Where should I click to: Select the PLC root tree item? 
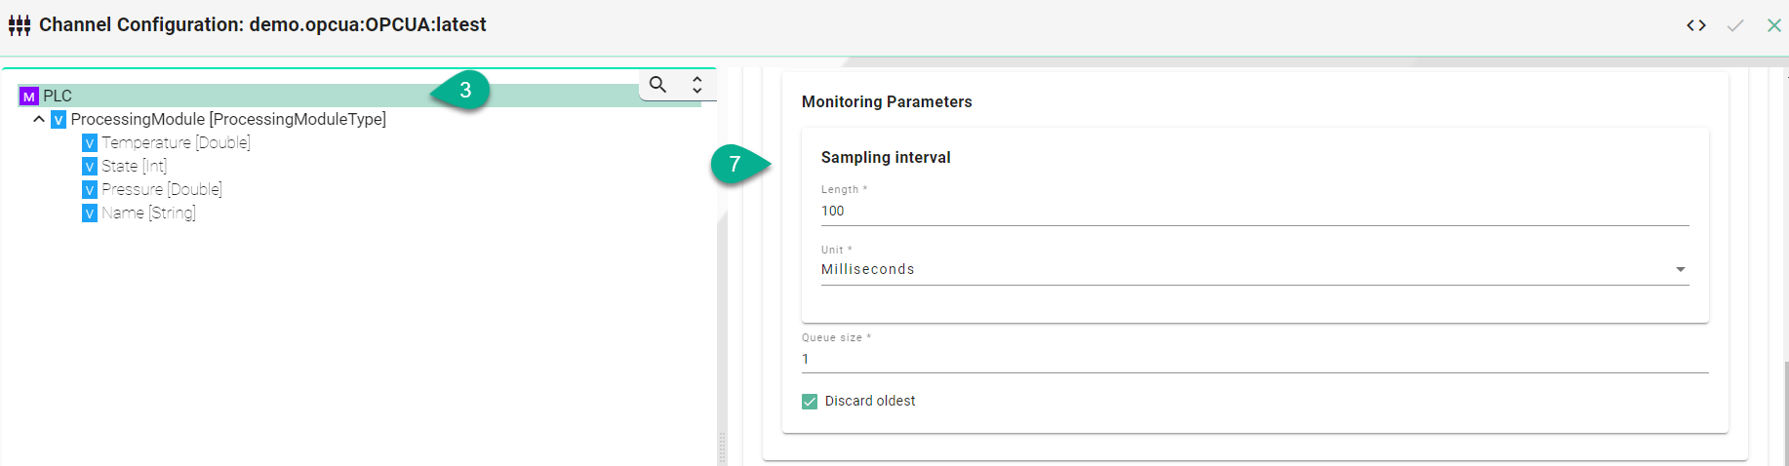(x=58, y=96)
